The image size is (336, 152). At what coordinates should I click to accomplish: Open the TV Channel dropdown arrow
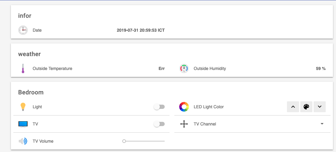tap(322, 124)
